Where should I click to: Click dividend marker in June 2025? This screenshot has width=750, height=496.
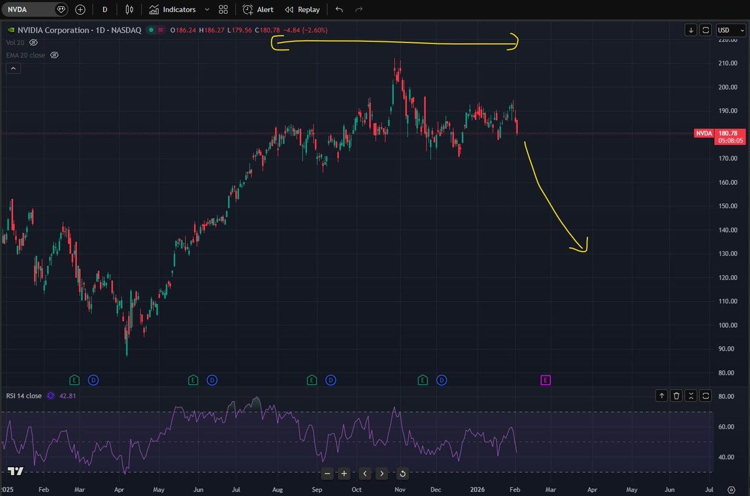tap(212, 379)
